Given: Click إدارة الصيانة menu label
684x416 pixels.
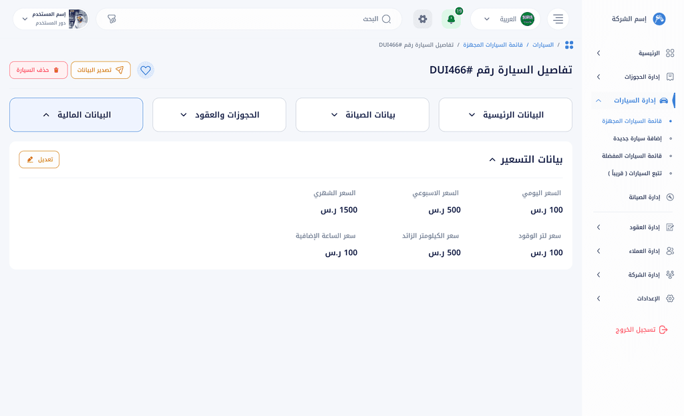Looking at the screenshot, I should pyautogui.click(x=644, y=197).
